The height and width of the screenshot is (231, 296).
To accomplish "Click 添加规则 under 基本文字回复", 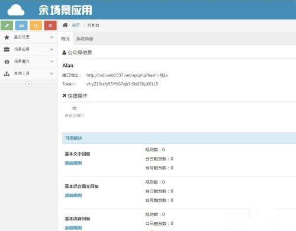I will pyautogui.click(x=73, y=163).
